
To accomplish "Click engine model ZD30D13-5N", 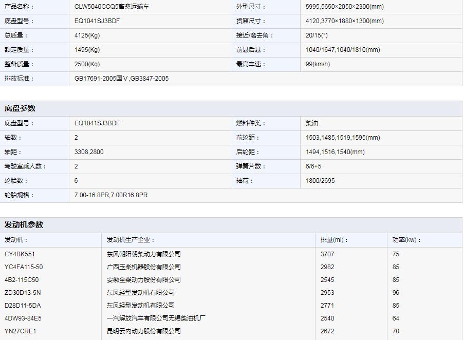I will (x=23, y=293).
